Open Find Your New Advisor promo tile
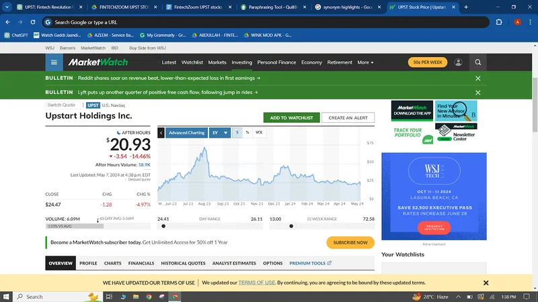538x302 pixels. point(456,111)
